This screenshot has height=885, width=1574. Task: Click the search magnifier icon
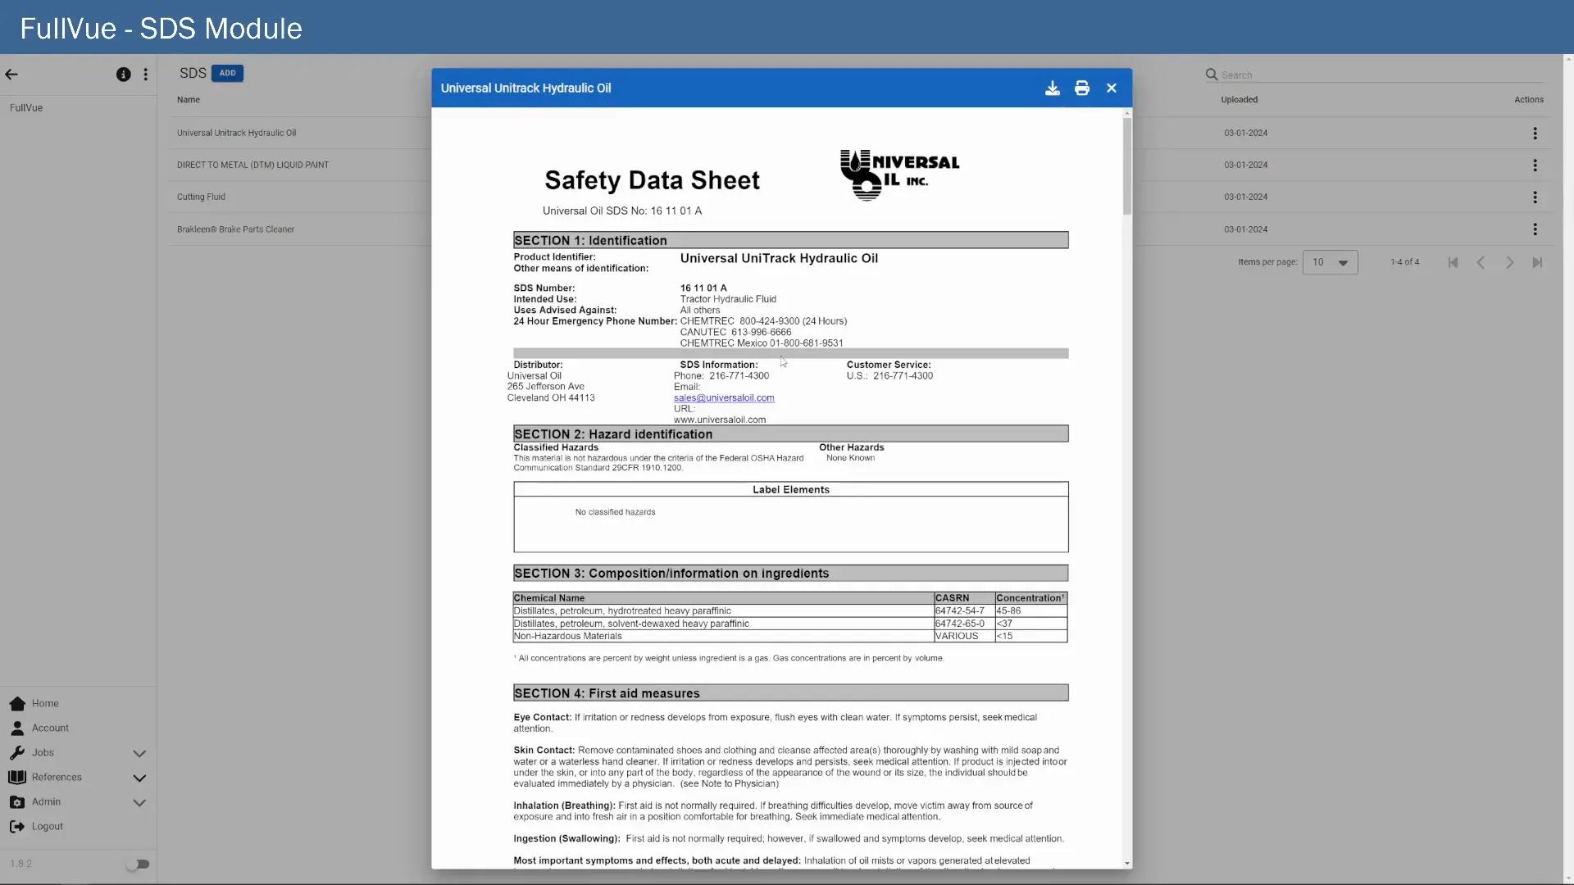tap(1211, 75)
